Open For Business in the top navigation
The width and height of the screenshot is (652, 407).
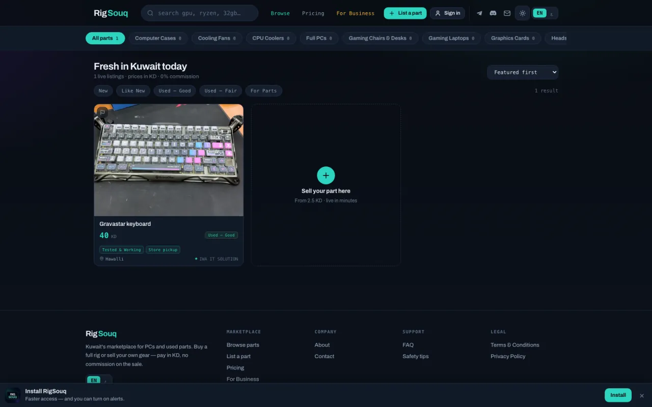356,13
